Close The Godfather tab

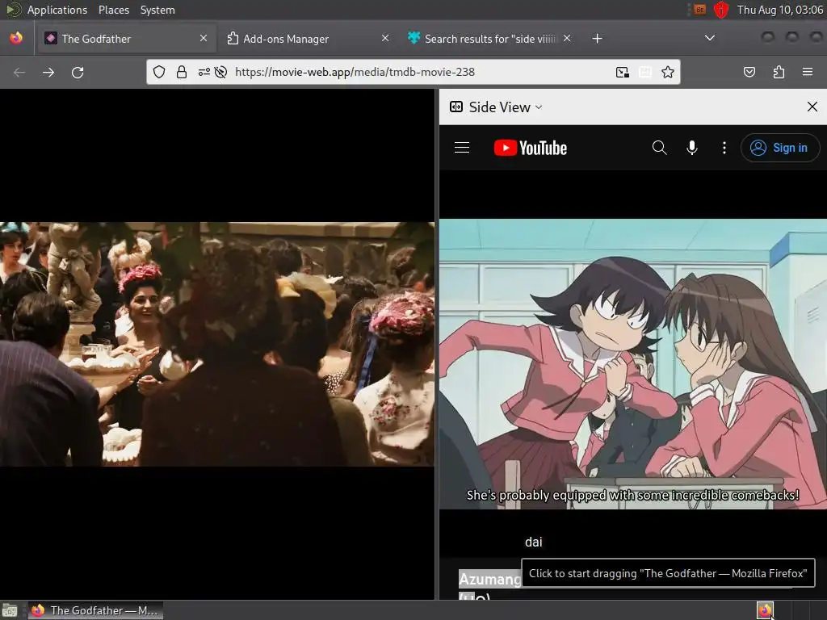click(204, 38)
